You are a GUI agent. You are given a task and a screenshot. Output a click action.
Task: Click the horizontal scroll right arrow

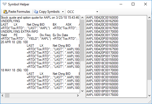pos(78,96)
